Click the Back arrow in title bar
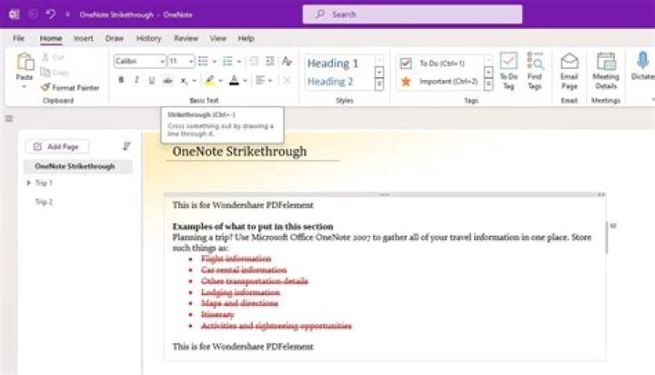Screen dimensions: 655x375 point(33,15)
